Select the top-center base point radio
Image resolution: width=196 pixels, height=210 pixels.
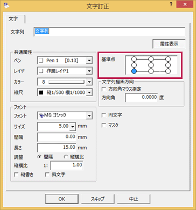151,59
